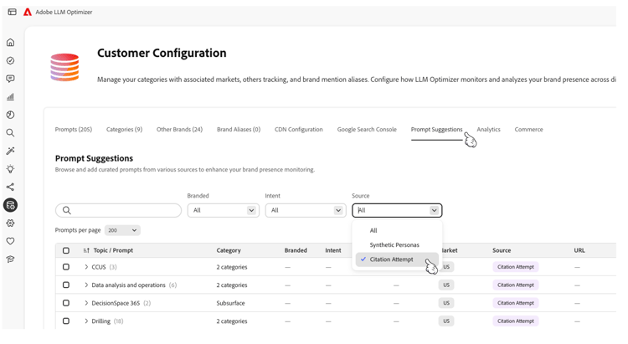The width and height of the screenshot is (628, 344).
Task: Click Citation Attempt badge in Data analysis row
Action: click(516, 285)
